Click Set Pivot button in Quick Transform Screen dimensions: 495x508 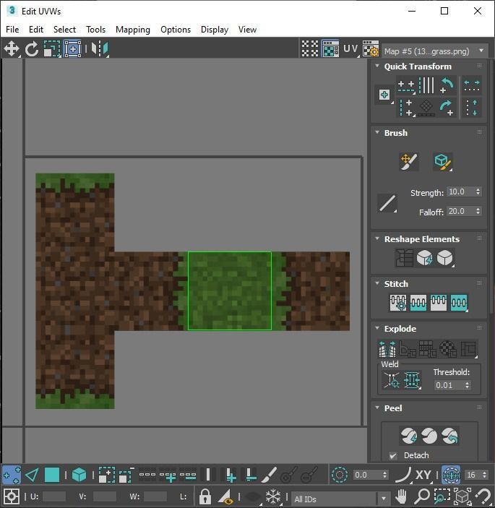pos(384,95)
